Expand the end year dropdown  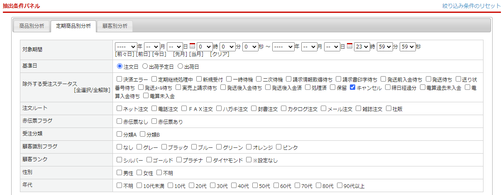click(283, 47)
